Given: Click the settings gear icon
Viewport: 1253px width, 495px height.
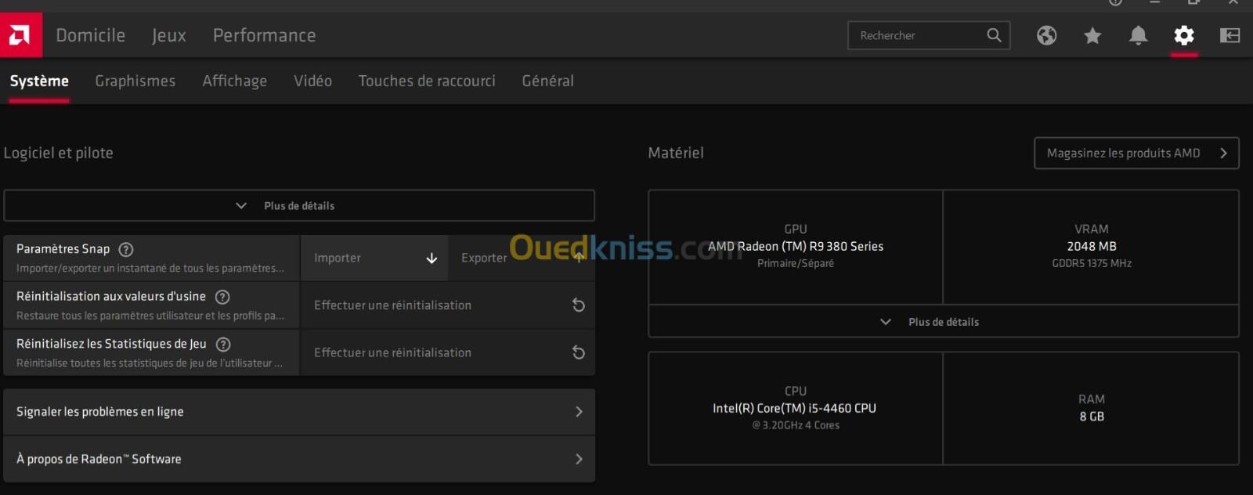Looking at the screenshot, I should [1183, 35].
